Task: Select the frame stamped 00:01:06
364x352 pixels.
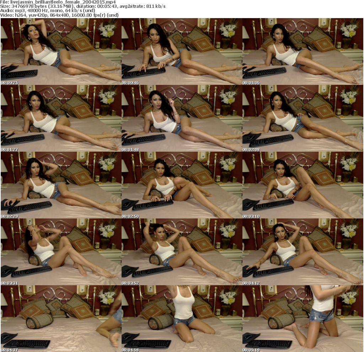Action: click(303, 52)
